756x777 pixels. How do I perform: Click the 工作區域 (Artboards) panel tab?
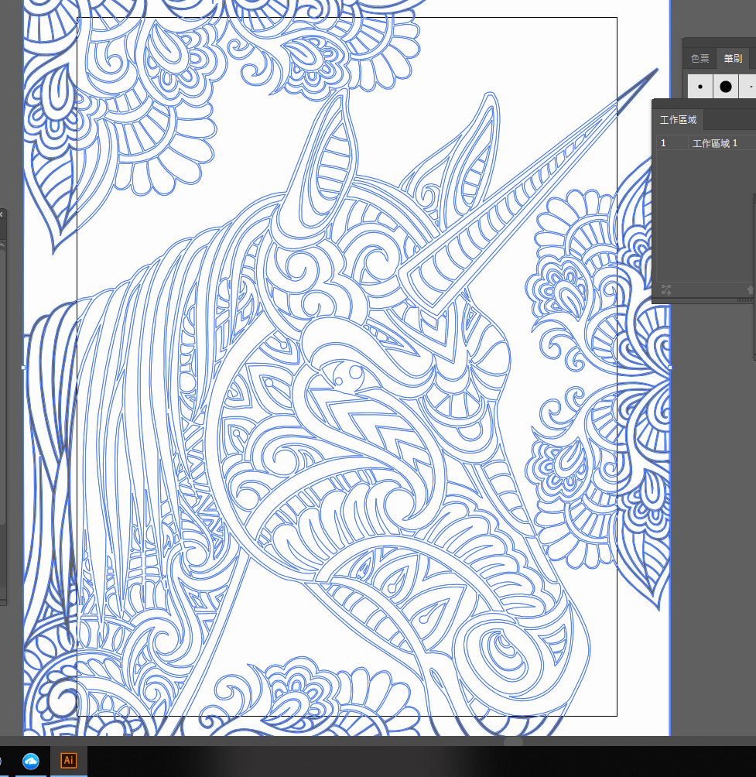point(679,119)
